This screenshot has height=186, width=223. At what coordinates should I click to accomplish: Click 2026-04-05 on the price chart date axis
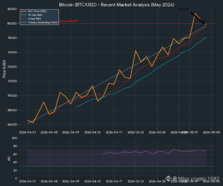(49, 132)
